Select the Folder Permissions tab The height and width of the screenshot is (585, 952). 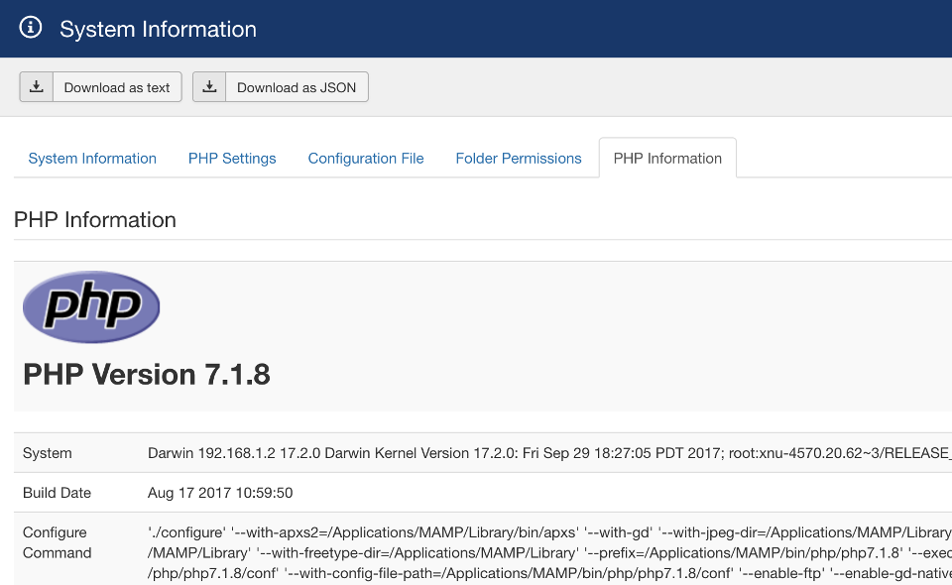pos(519,159)
